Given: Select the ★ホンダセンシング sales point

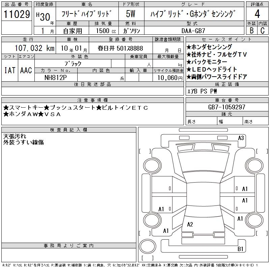Looking at the screenshot, I should pyautogui.click(x=209, y=47).
